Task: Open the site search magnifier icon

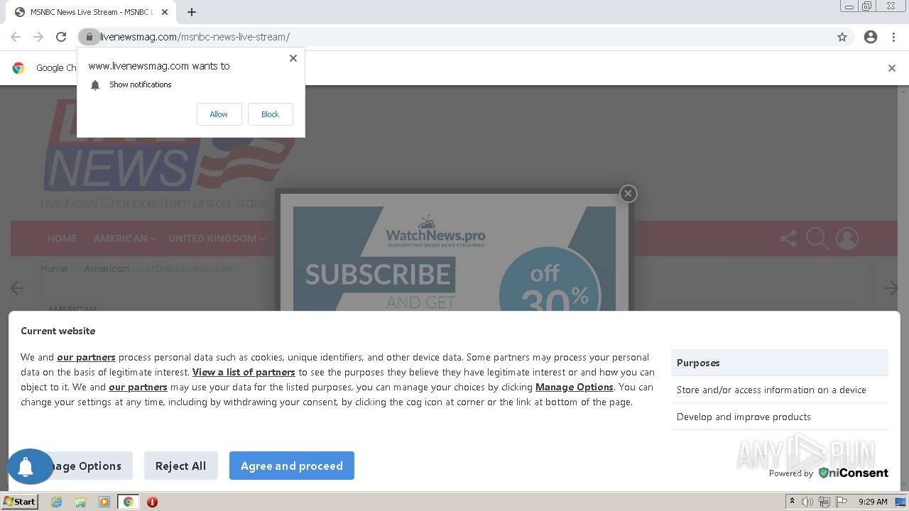Action: pos(817,238)
